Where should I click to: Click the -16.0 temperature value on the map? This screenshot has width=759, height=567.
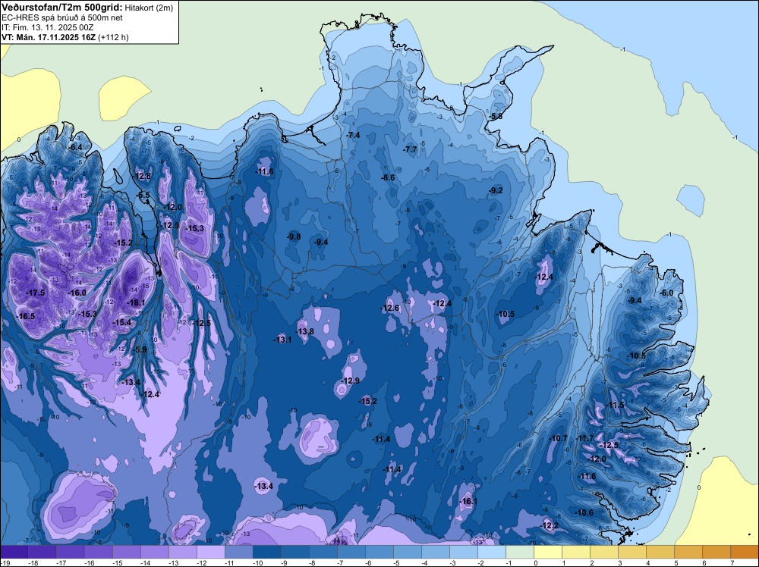pos(77,293)
